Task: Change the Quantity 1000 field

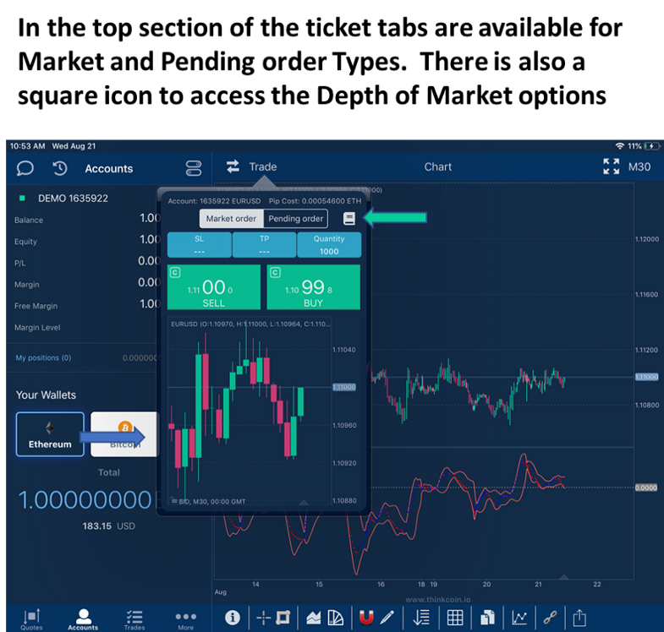Action: [x=329, y=244]
